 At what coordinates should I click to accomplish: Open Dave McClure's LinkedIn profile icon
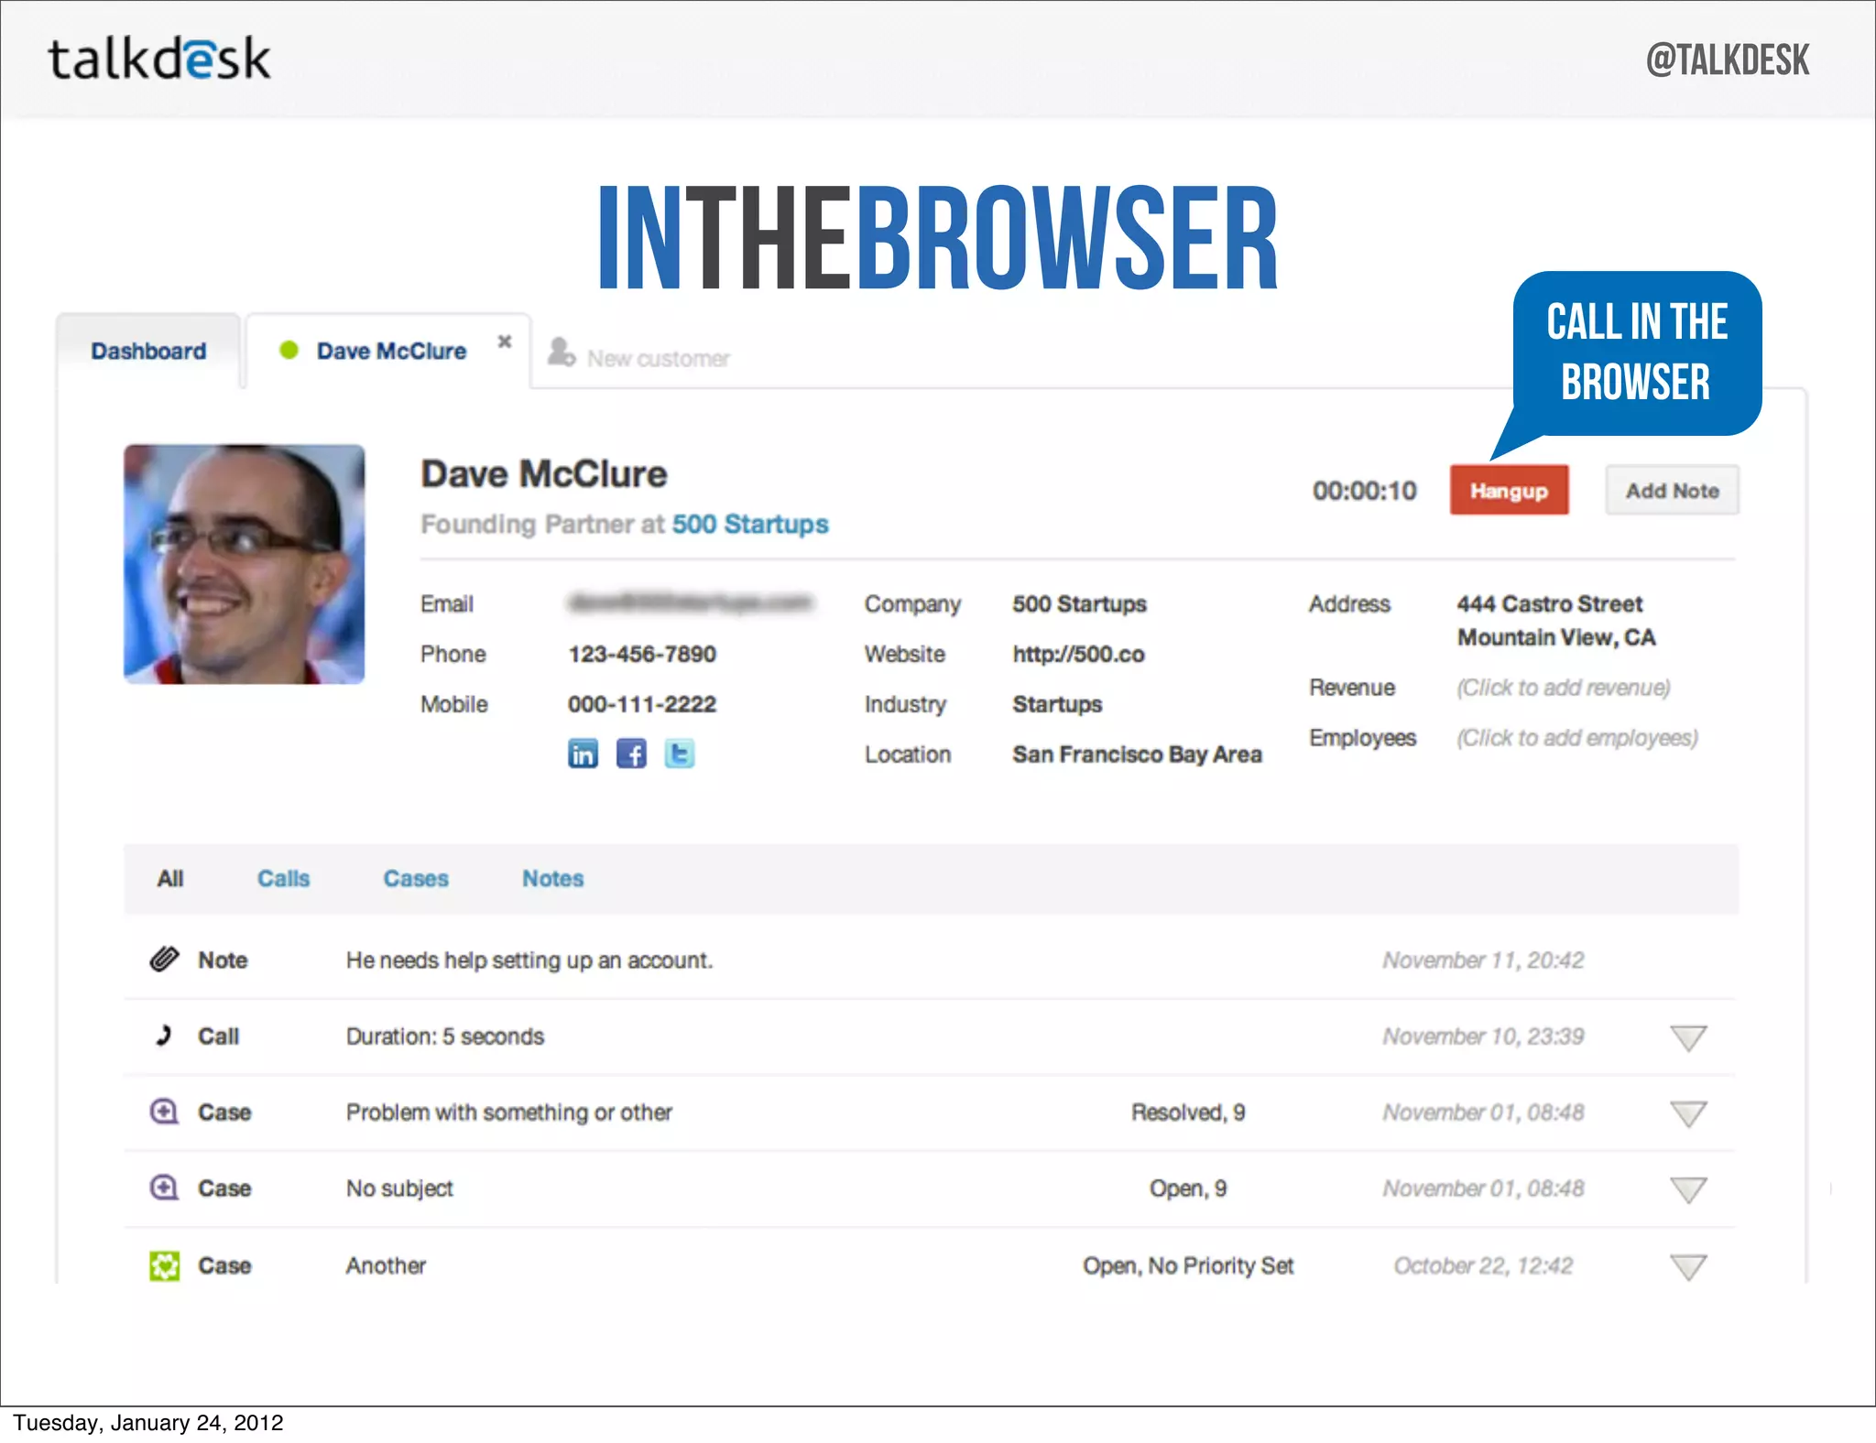pyautogui.click(x=583, y=754)
